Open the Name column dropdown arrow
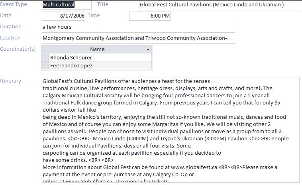 pyautogui.click(x=148, y=49)
